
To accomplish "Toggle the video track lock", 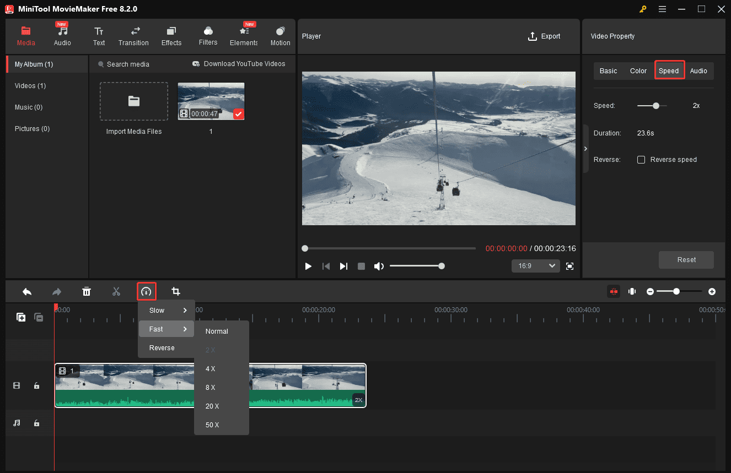I will [x=36, y=386].
